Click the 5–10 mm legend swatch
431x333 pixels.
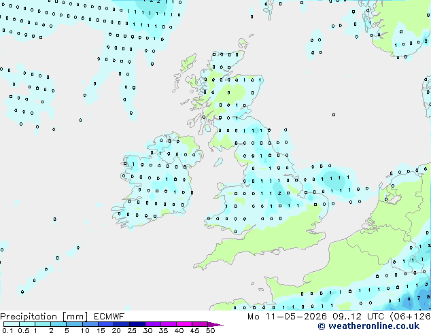pos(74,324)
